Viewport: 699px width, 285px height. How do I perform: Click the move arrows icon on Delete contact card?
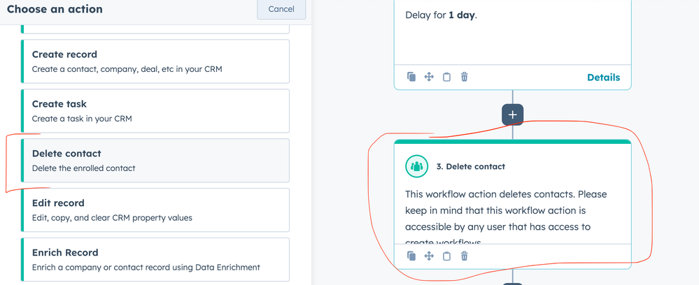tap(429, 256)
